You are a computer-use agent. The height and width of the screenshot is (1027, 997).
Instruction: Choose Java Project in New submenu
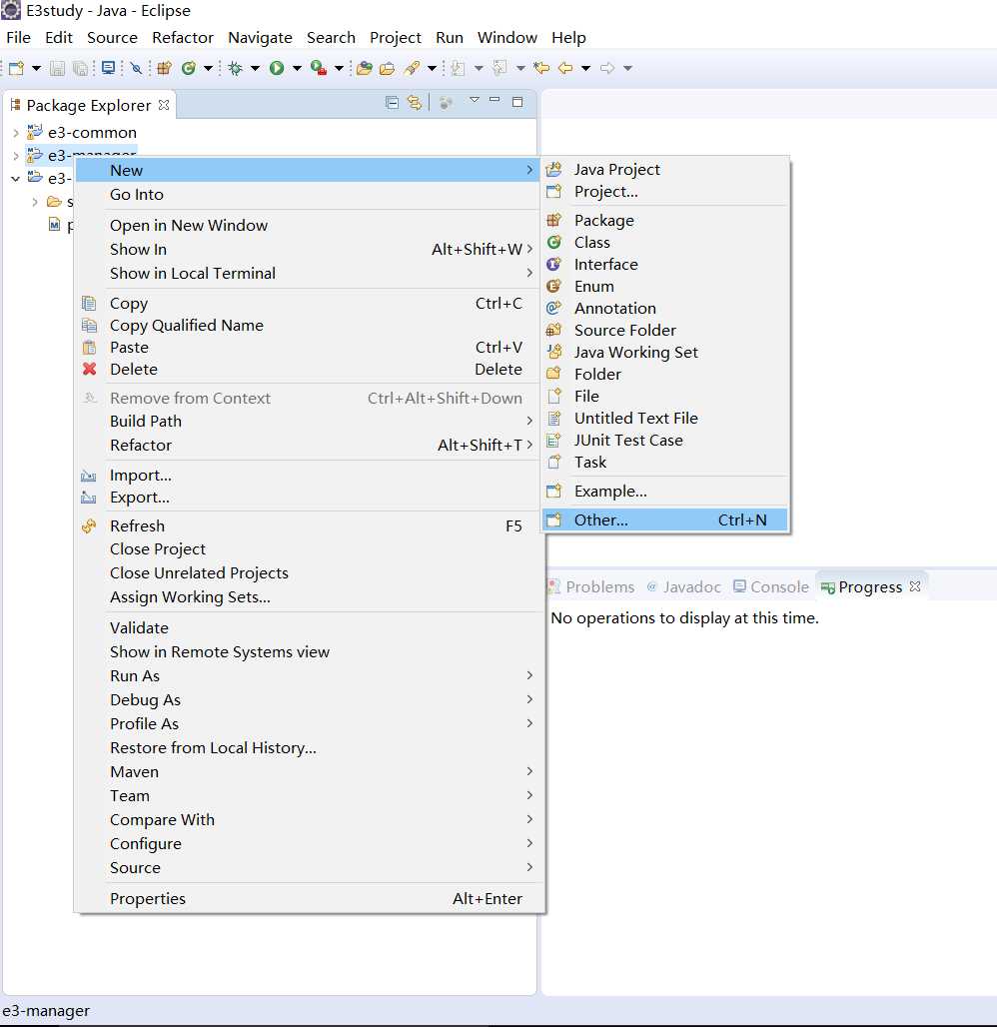pyautogui.click(x=665, y=170)
